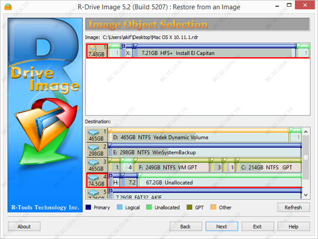Viewport: 318px width, 239px height.
Task: Click destination list scroll up arrow
Action: coord(306,132)
